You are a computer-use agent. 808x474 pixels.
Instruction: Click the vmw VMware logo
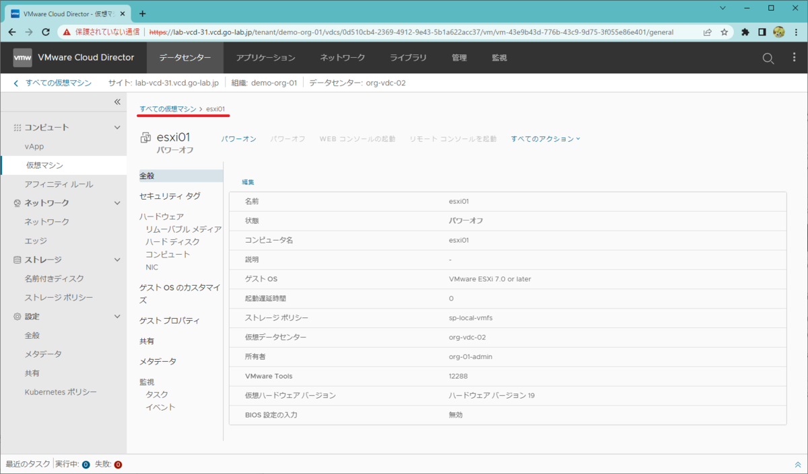click(x=22, y=58)
